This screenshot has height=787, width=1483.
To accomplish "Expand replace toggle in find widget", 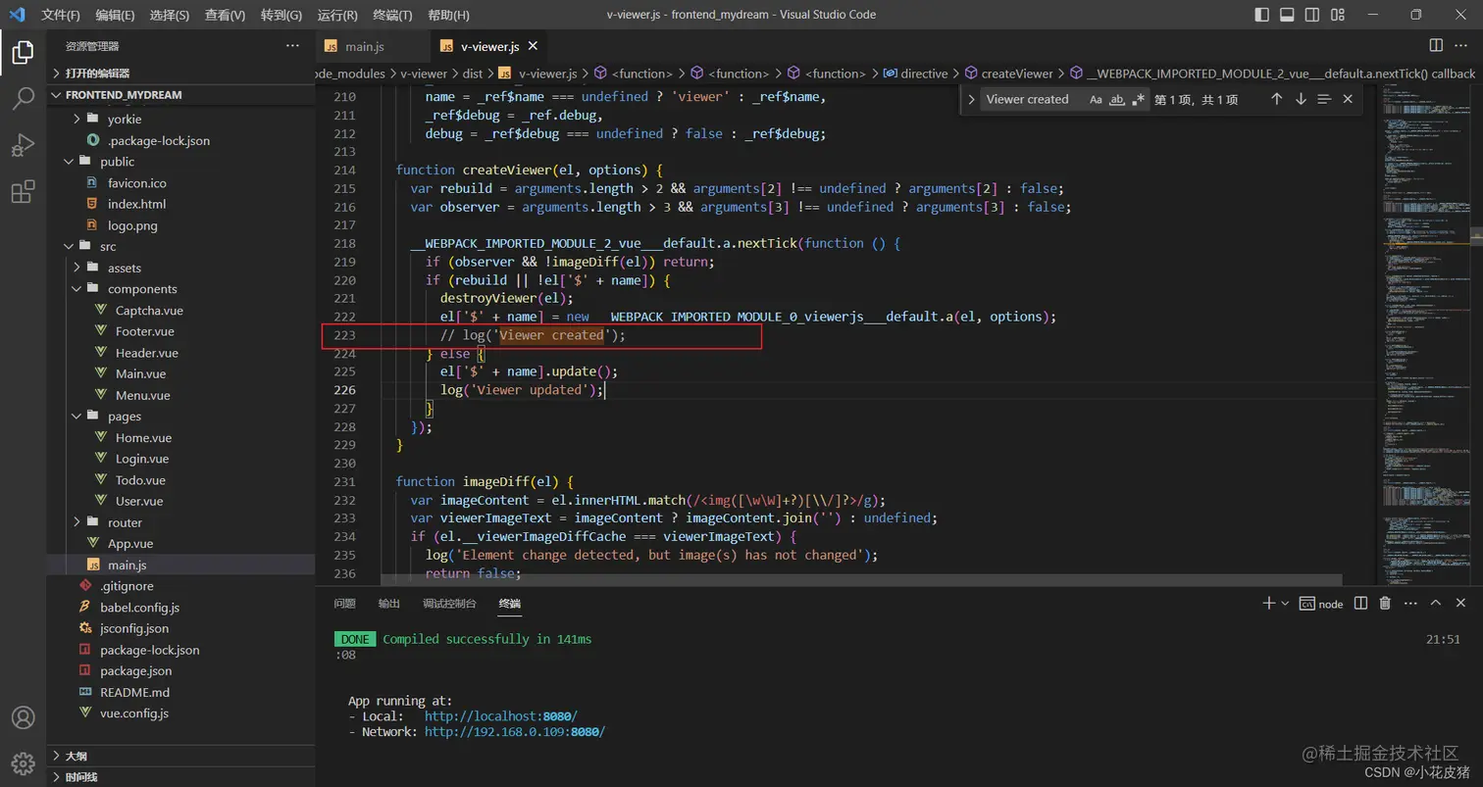I will pyautogui.click(x=971, y=99).
